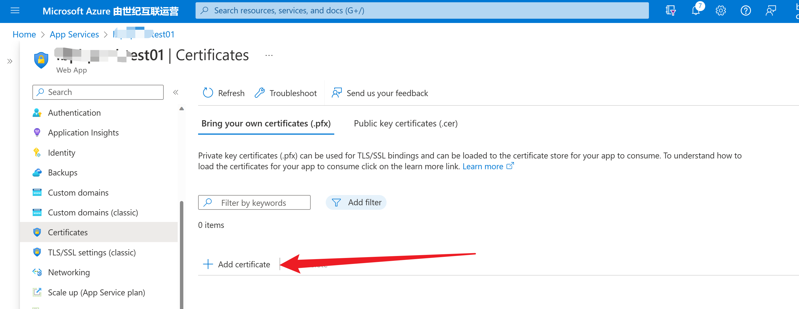This screenshot has height=309, width=799.
Task: Click the top bar feedback icon
Action: coord(771,11)
